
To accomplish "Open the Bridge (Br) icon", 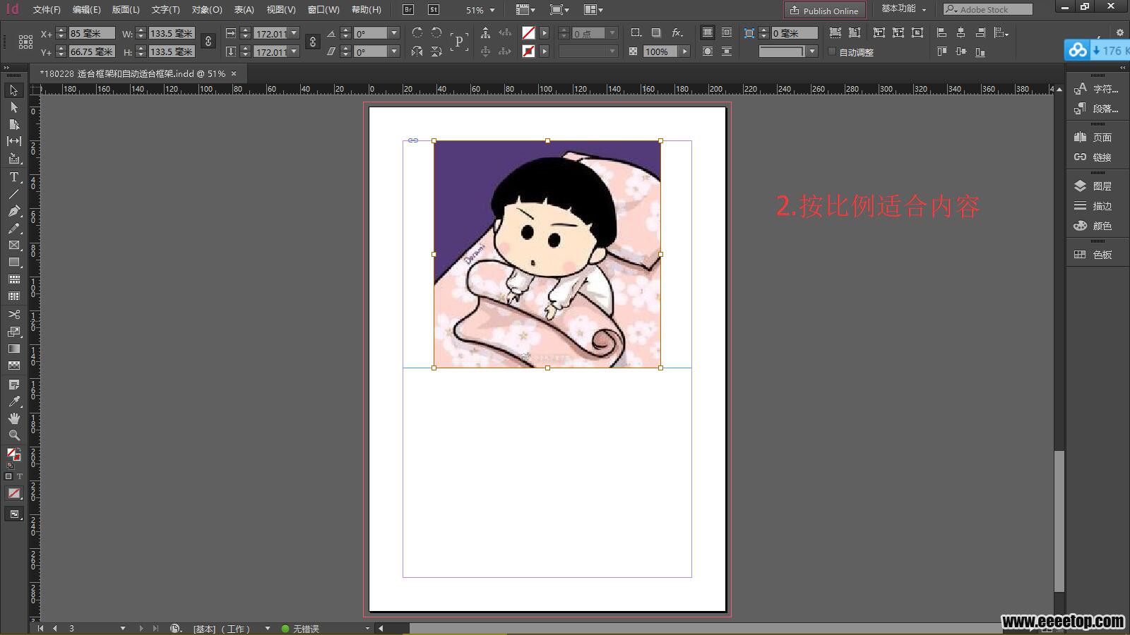I will 408,10.
